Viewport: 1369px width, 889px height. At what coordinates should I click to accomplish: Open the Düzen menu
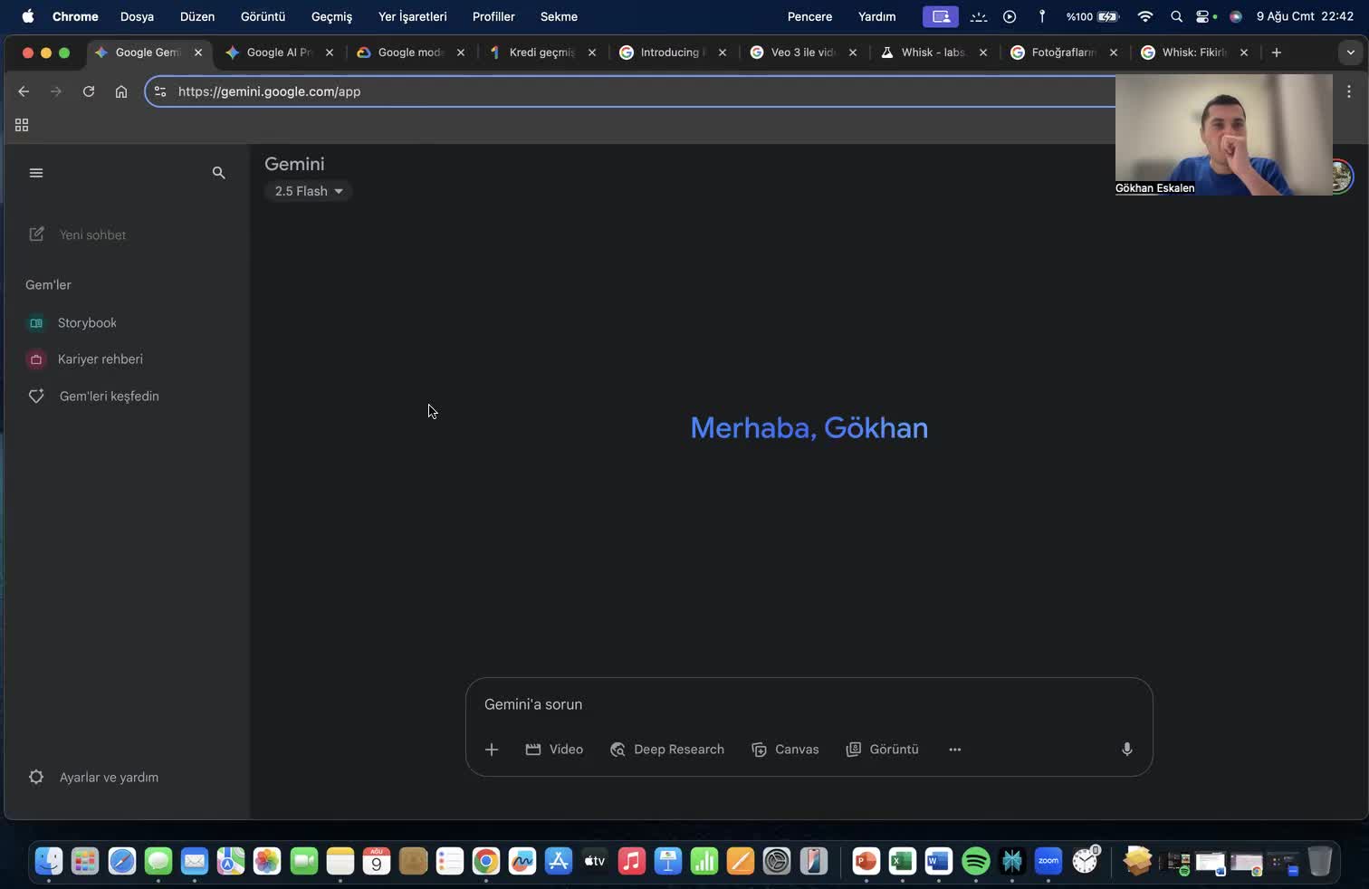pos(196,16)
